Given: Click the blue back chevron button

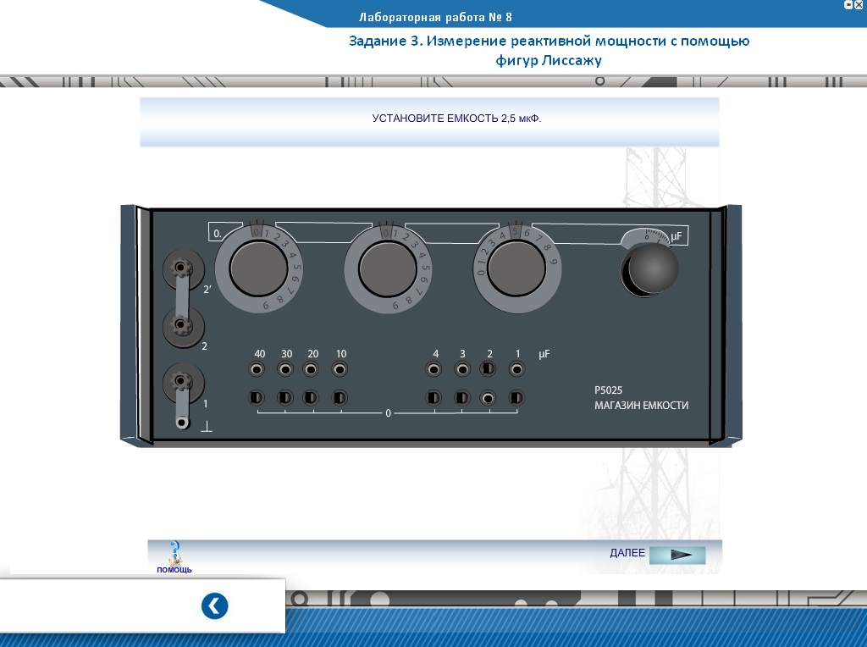Looking at the screenshot, I should [x=215, y=606].
